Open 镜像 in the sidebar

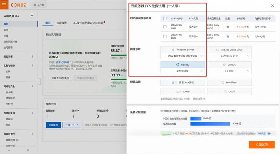pyautogui.click(x=8, y=77)
